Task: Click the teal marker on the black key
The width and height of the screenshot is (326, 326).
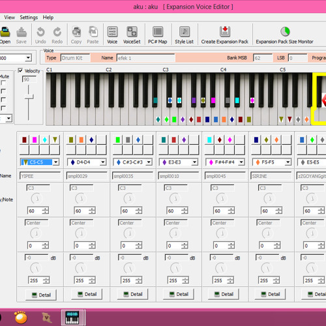Action: [x=155, y=100]
